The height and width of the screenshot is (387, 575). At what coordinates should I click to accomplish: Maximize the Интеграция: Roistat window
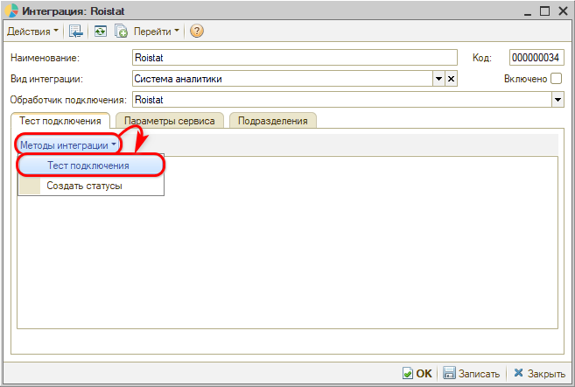[545, 11]
